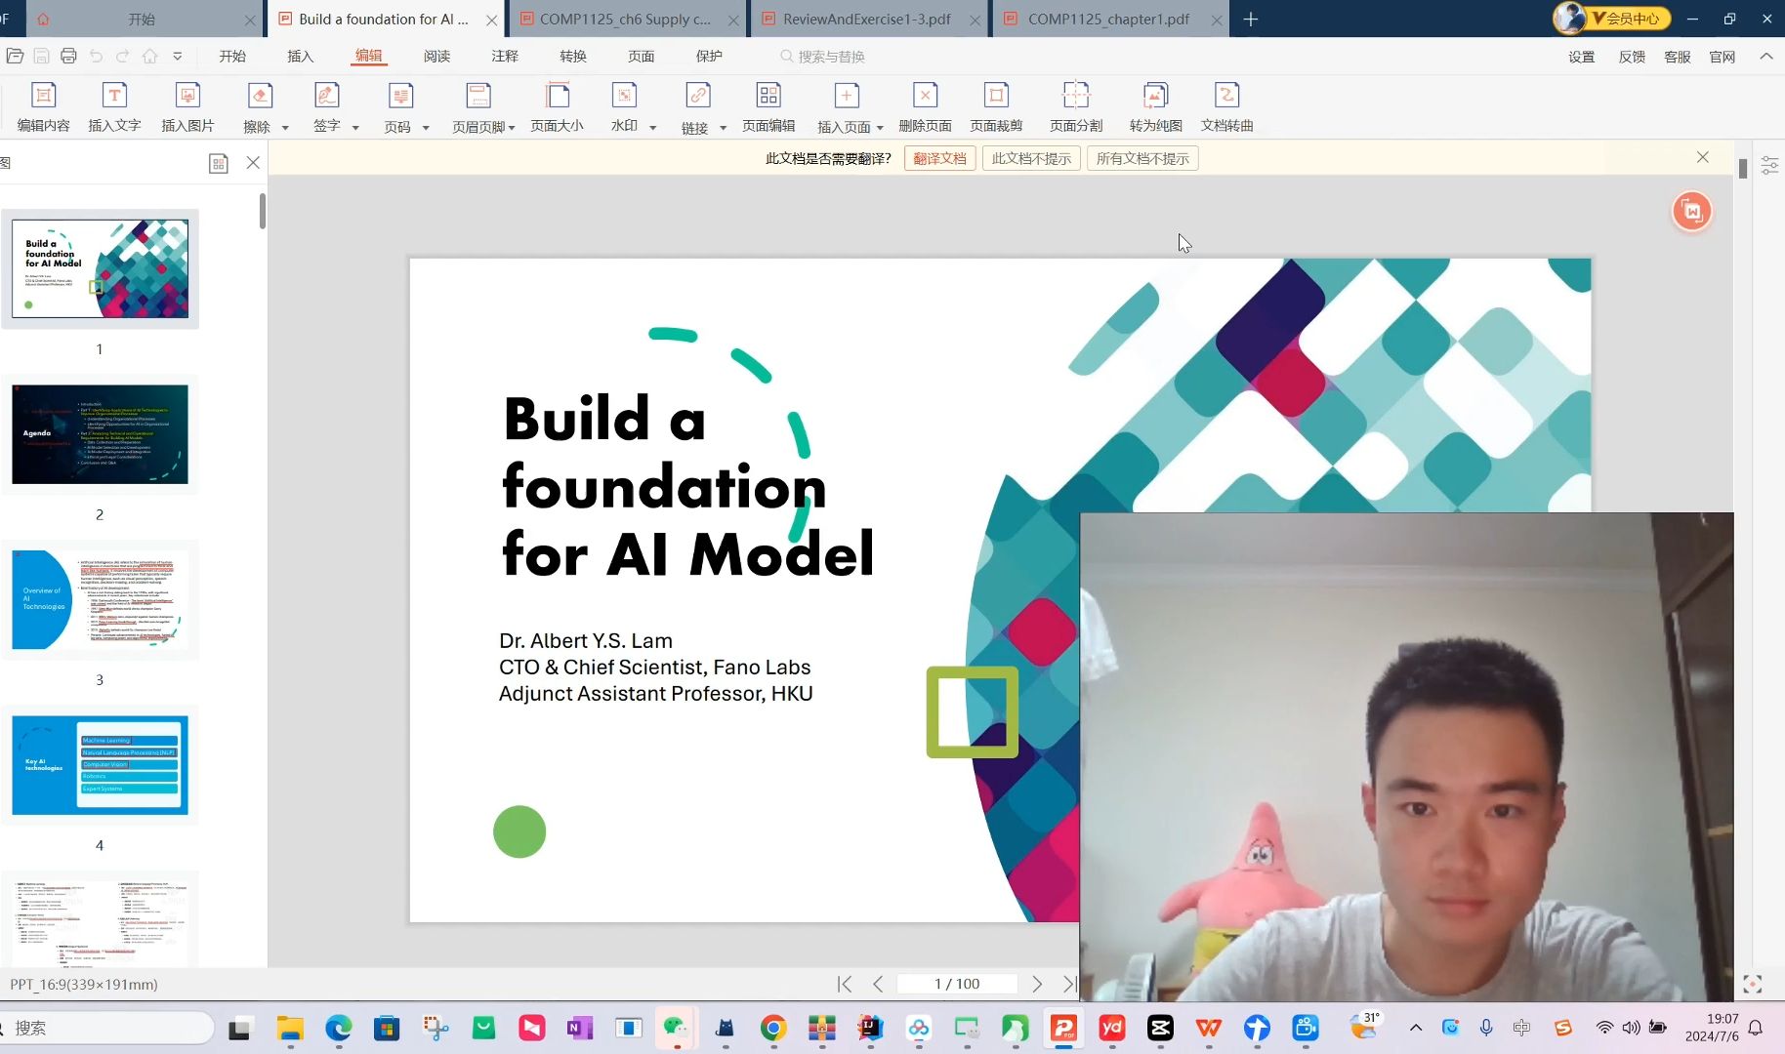This screenshot has width=1785, height=1054.
Task: Click the 搜索与替换 search field
Action: coord(831,57)
